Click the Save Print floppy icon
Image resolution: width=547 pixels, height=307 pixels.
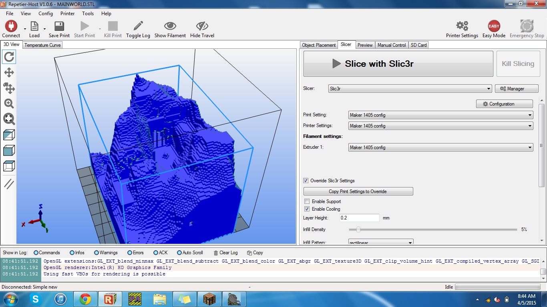coord(59,26)
